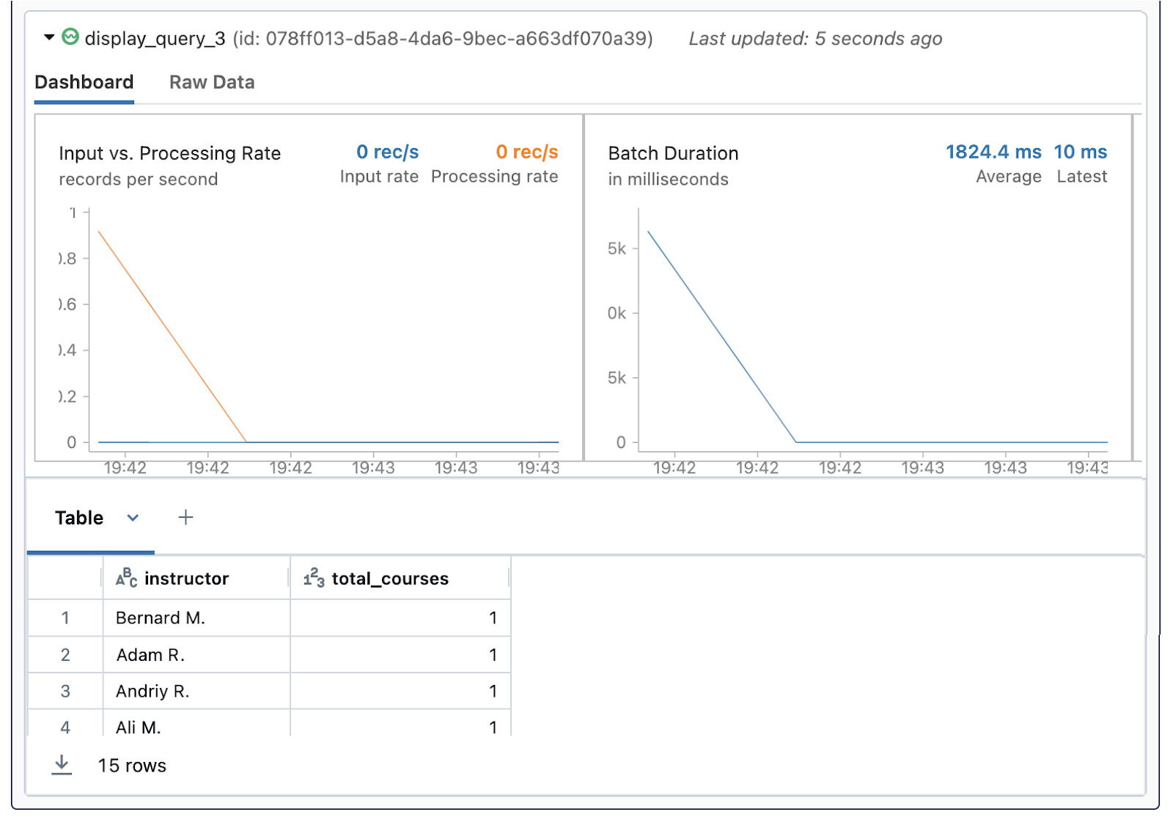The image size is (1173, 820).
Task: Click the numeric type icon beside total_courses
Action: [314, 578]
